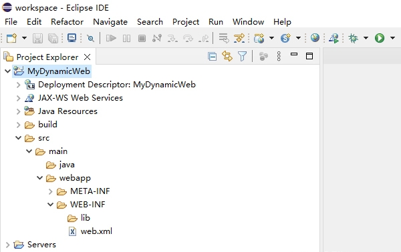Select the Deployment Descriptor: MyDynamicWeb item

pos(110,85)
